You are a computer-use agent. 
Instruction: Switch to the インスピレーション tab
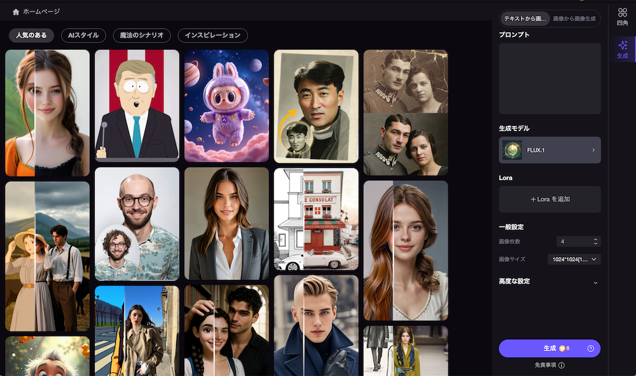212,35
